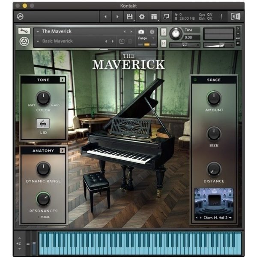Toggle minimized view window icon
The image size is (257, 257).
166,17
